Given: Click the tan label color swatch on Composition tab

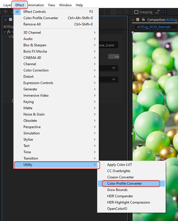Looking at the screenshot, I should (138, 20).
